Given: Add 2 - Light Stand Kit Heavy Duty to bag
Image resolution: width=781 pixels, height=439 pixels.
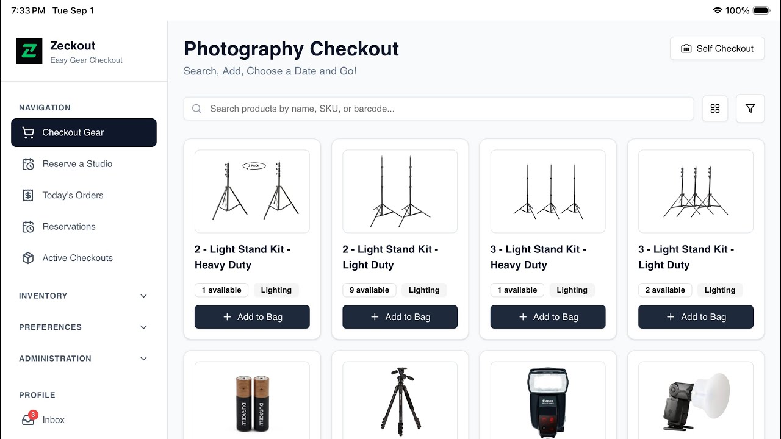Looking at the screenshot, I should [252, 317].
